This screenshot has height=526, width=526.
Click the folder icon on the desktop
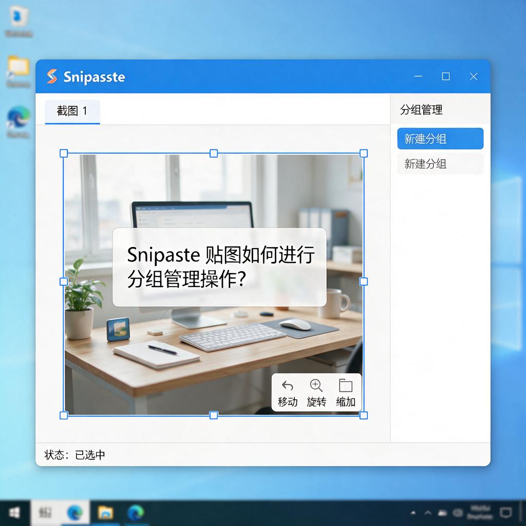pos(18,65)
